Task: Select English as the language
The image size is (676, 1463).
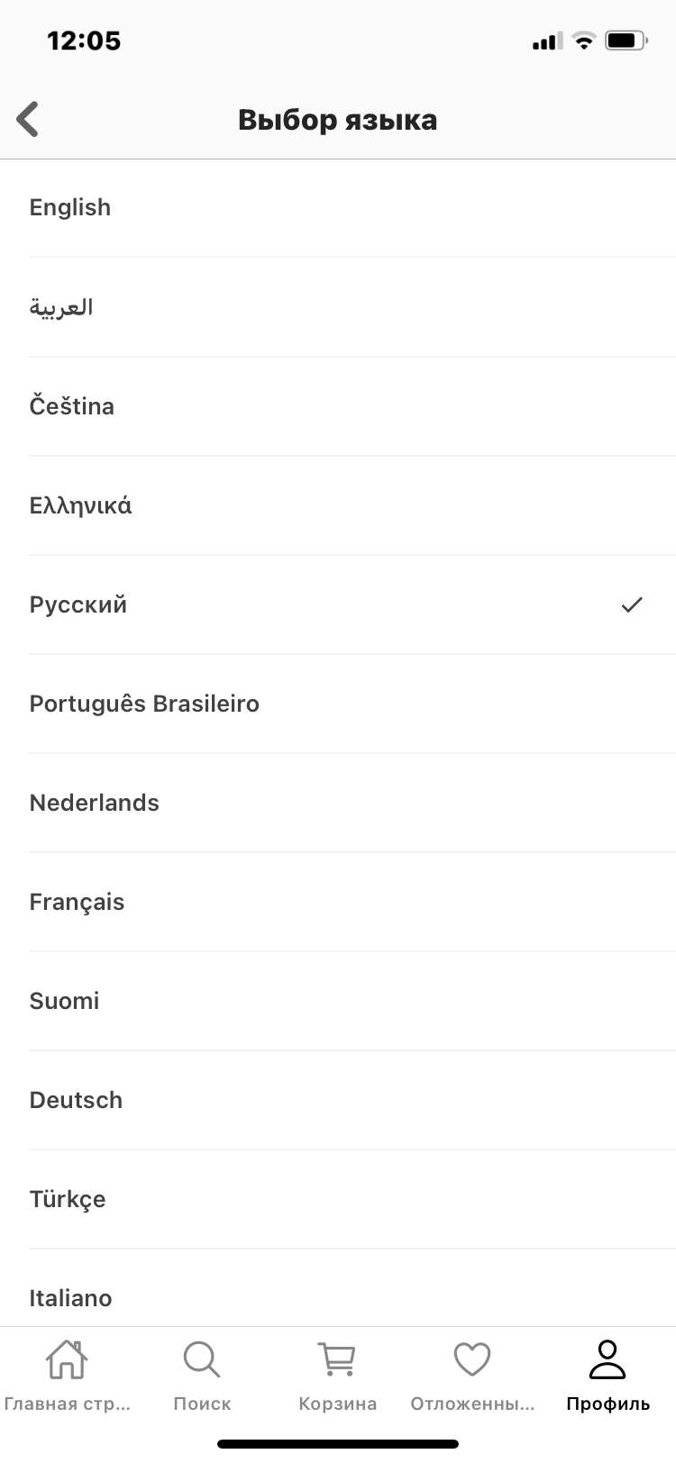Action: tap(70, 207)
